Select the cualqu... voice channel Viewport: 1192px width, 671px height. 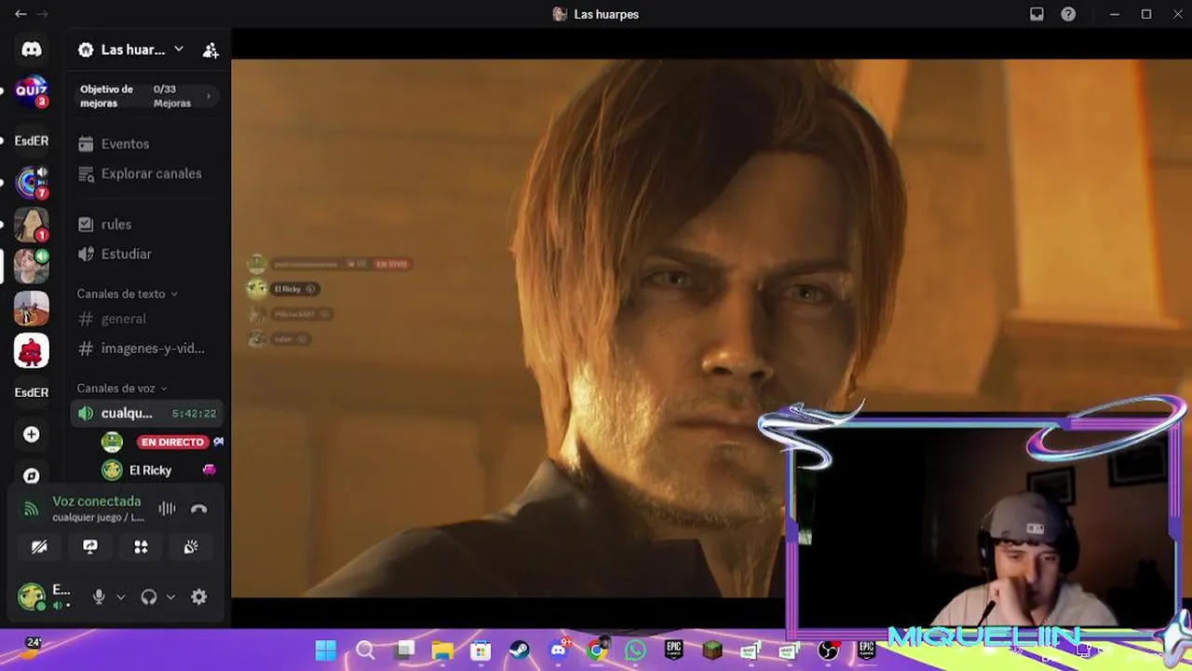(146, 413)
